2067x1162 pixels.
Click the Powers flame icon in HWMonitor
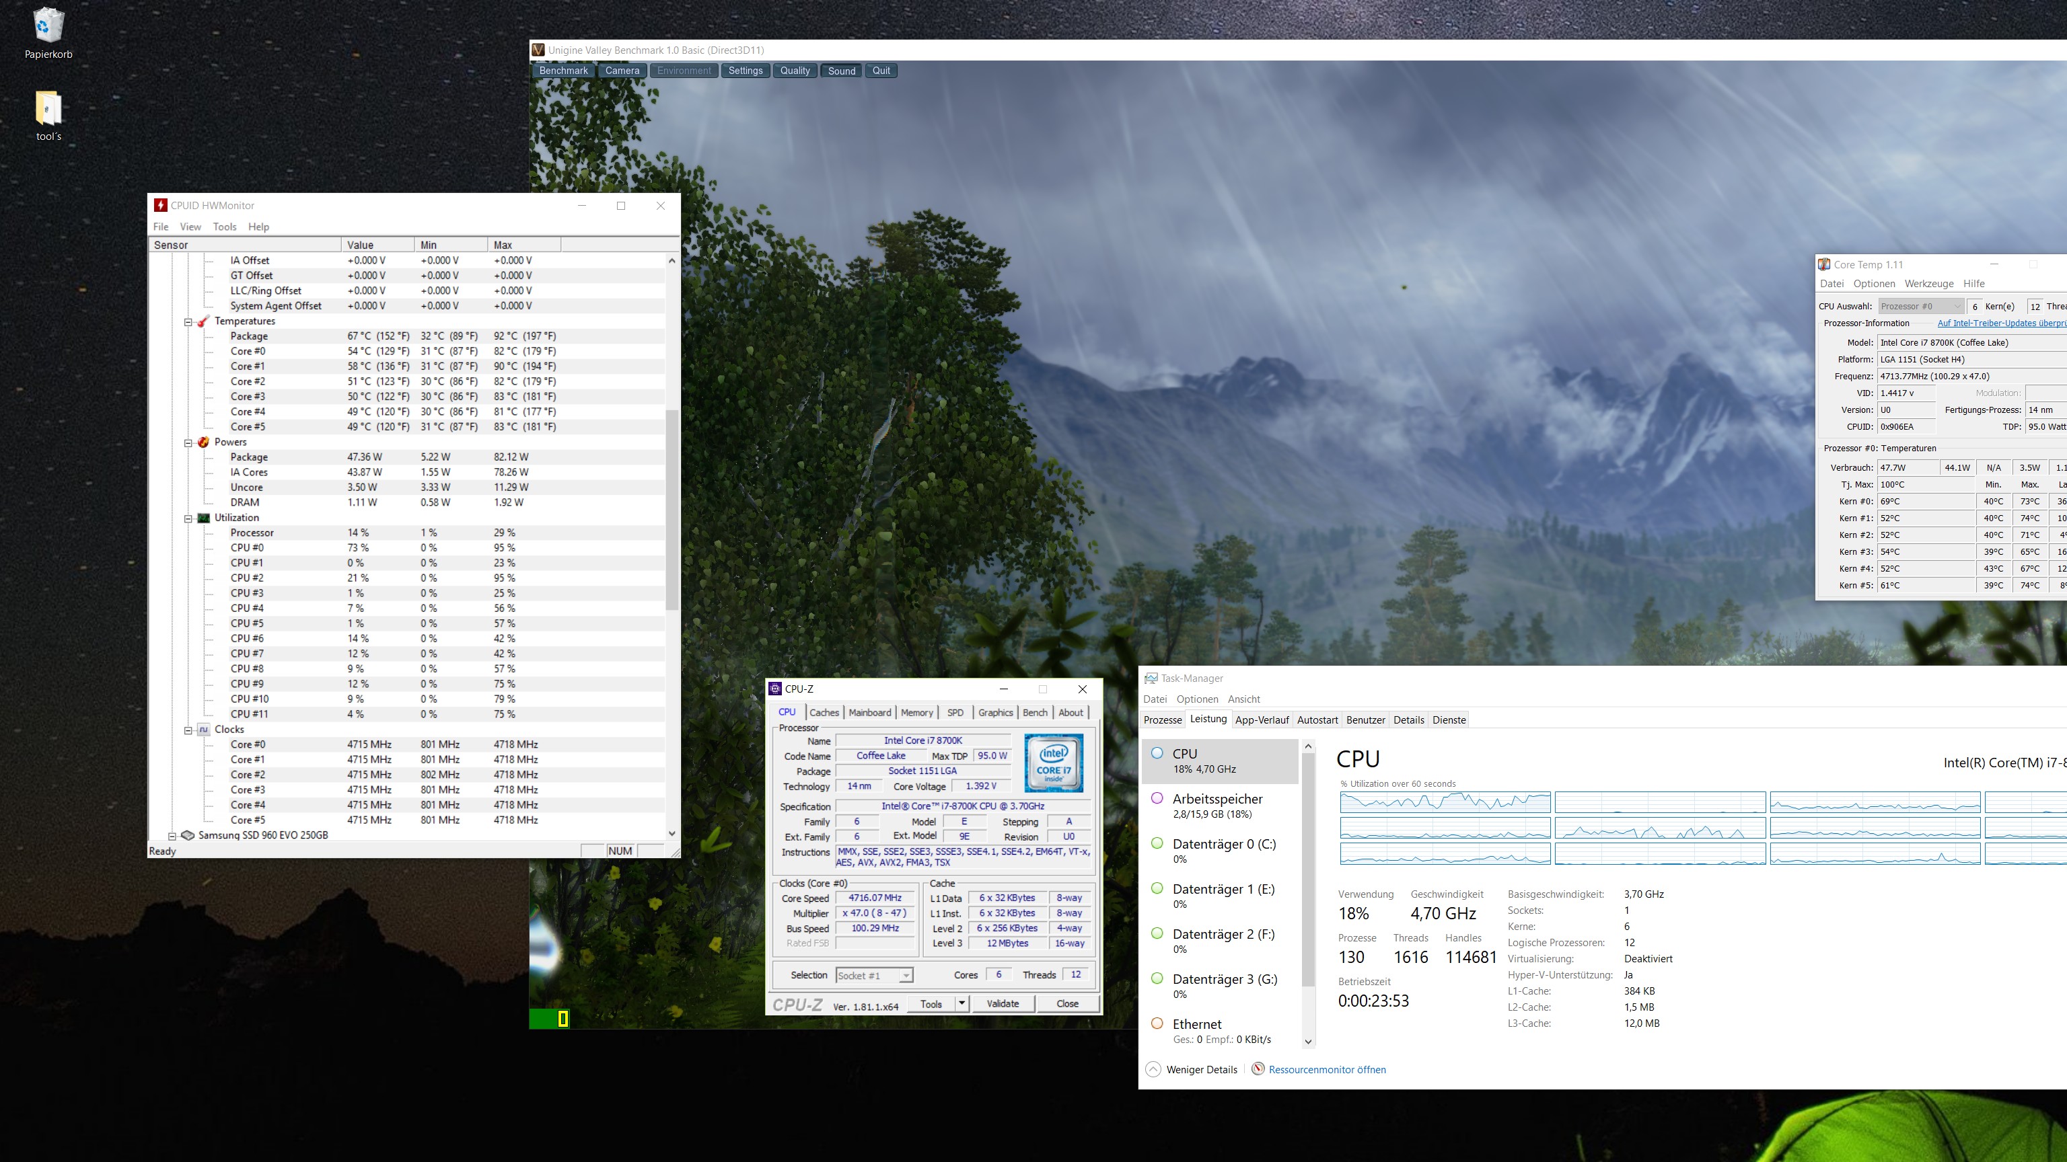coord(203,442)
